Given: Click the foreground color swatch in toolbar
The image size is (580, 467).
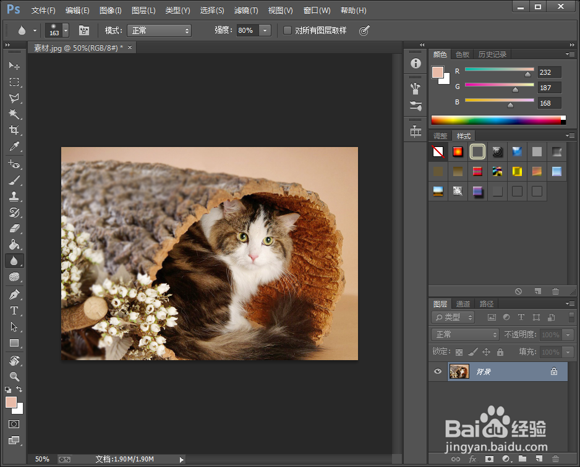Looking at the screenshot, I should pyautogui.click(x=11, y=402).
